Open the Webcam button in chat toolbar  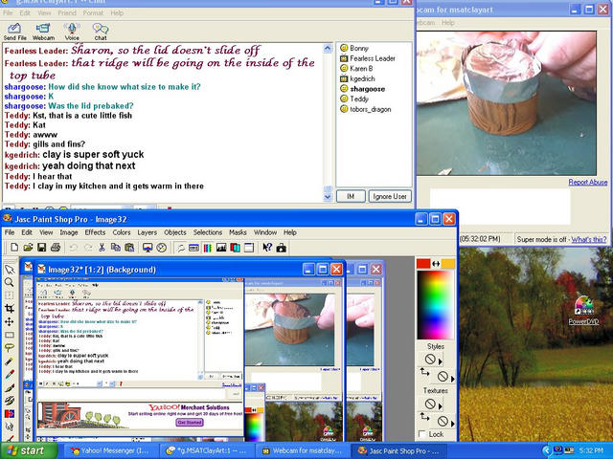coord(43,32)
